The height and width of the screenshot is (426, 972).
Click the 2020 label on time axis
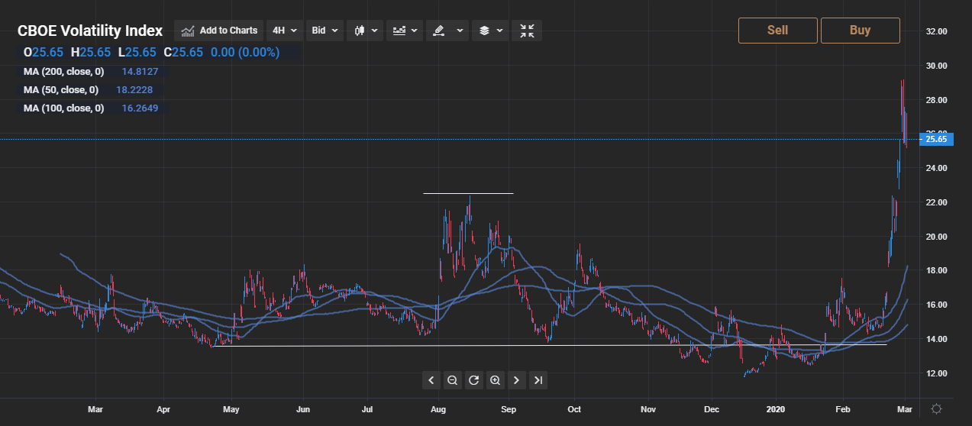point(776,409)
